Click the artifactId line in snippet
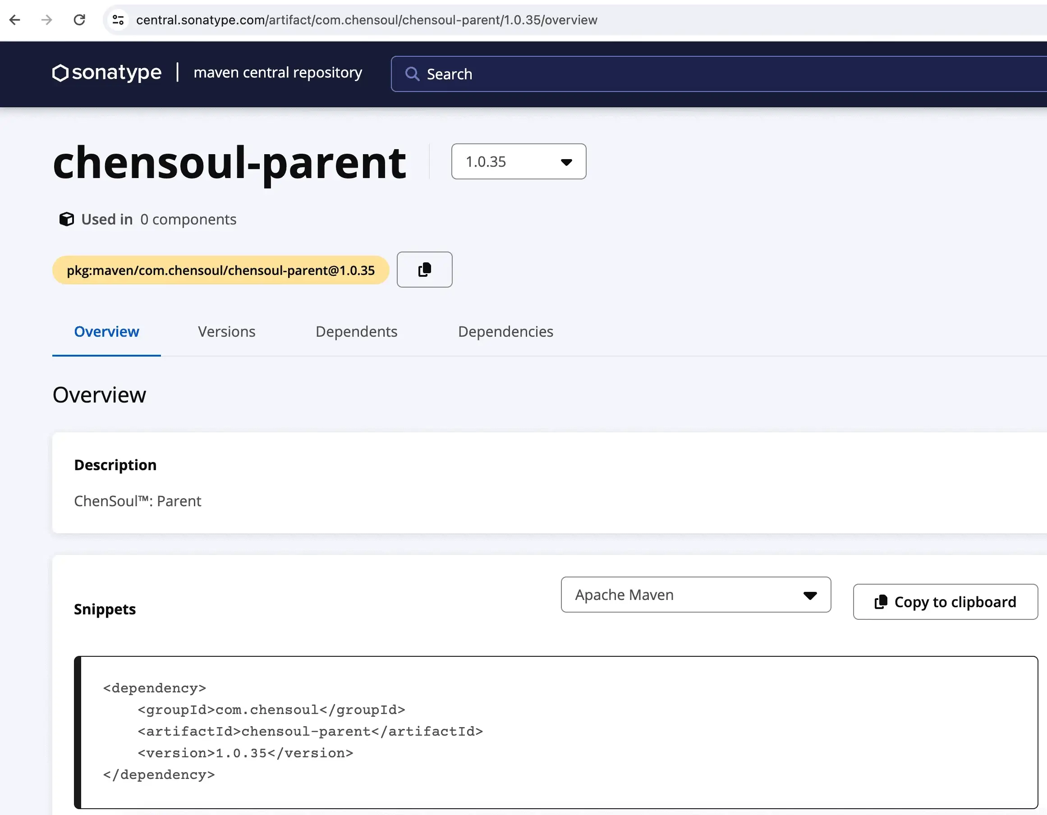 click(310, 731)
